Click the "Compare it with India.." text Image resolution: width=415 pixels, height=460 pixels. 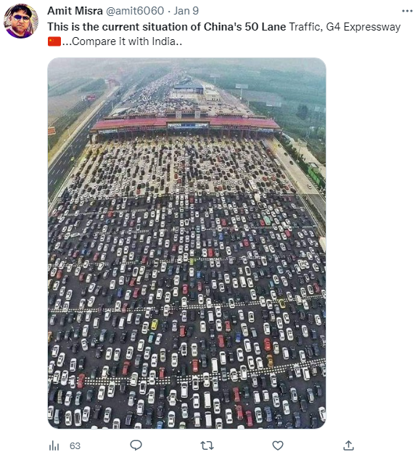point(127,41)
